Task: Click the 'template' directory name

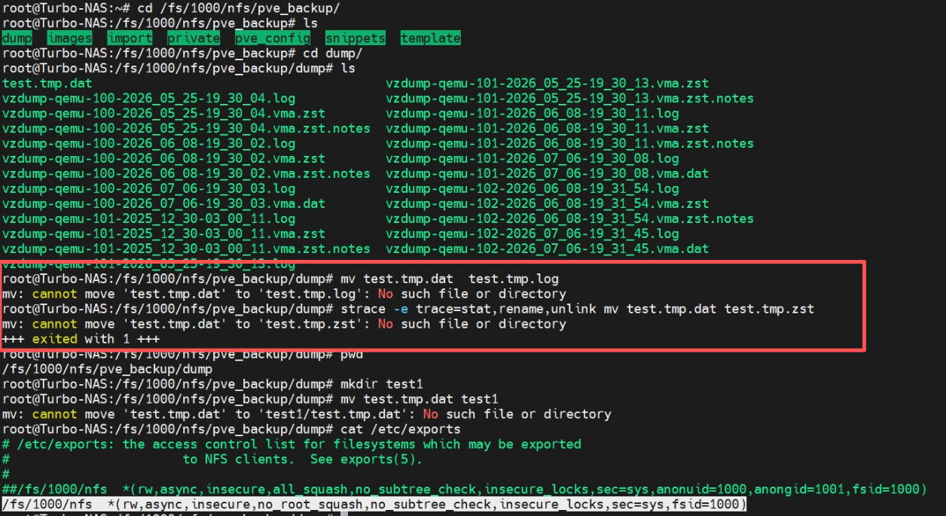Action: (x=431, y=38)
